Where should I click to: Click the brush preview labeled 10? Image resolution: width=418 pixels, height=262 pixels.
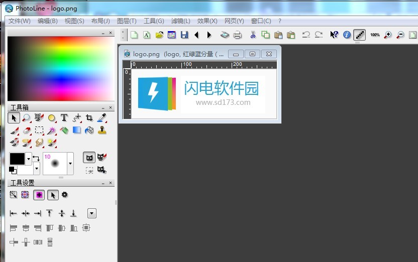pos(55,164)
